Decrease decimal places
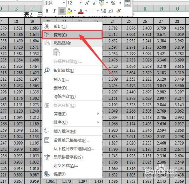Screen dimensions: 189x184 [x=111, y=11]
